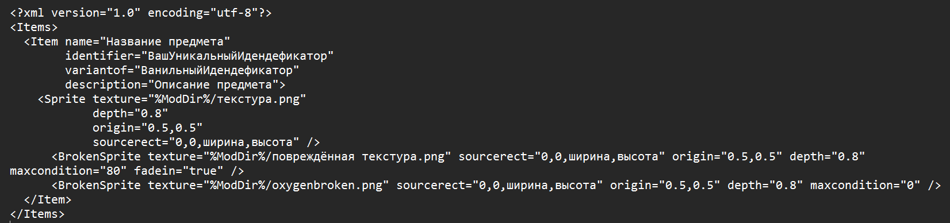Click second BrokenSprite sourcerect attribute
This screenshot has height=223, width=950.
500,185
